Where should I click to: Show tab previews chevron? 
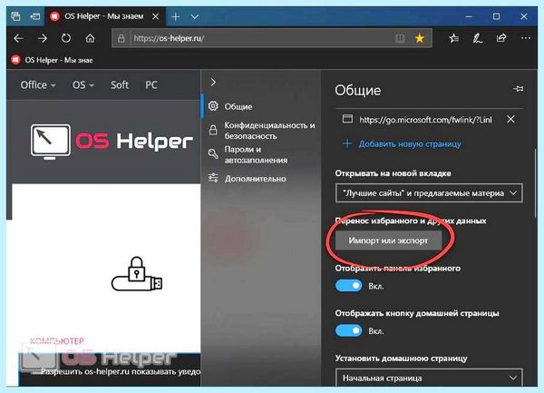pyautogui.click(x=195, y=16)
